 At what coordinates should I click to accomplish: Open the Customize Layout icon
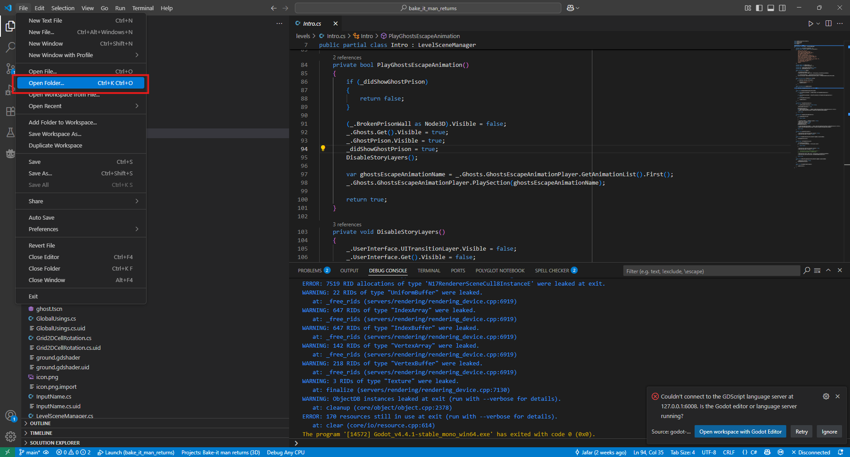[748, 8]
